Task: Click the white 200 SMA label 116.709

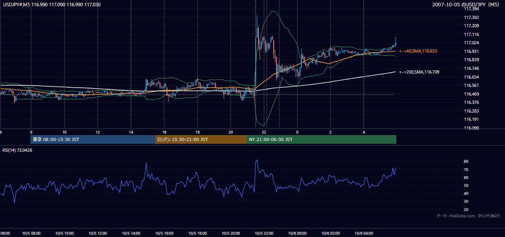Action: [x=419, y=72]
